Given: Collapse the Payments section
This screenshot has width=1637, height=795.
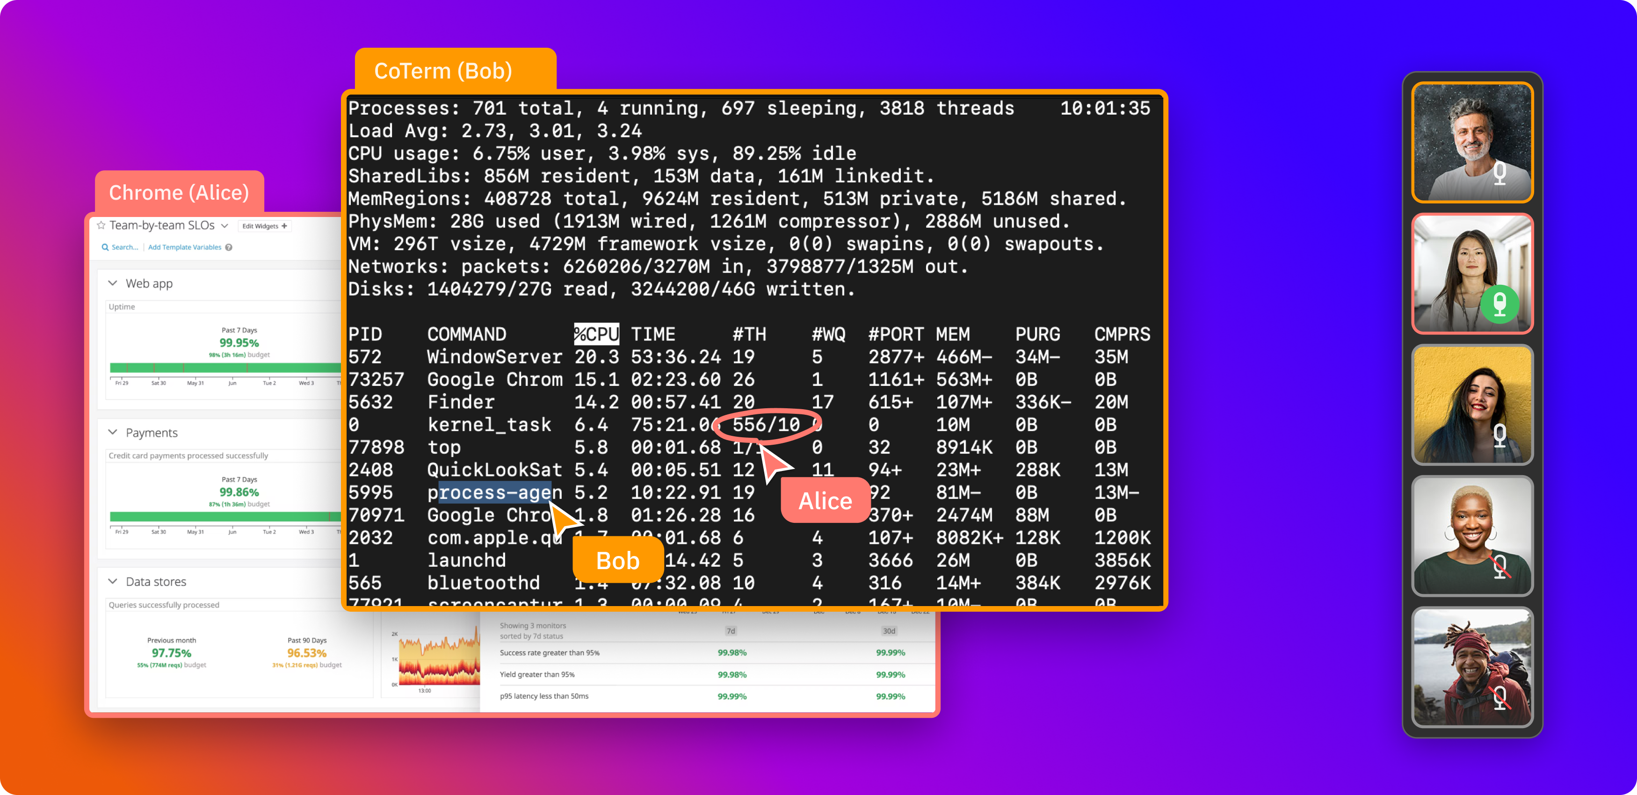Looking at the screenshot, I should pyautogui.click(x=112, y=433).
